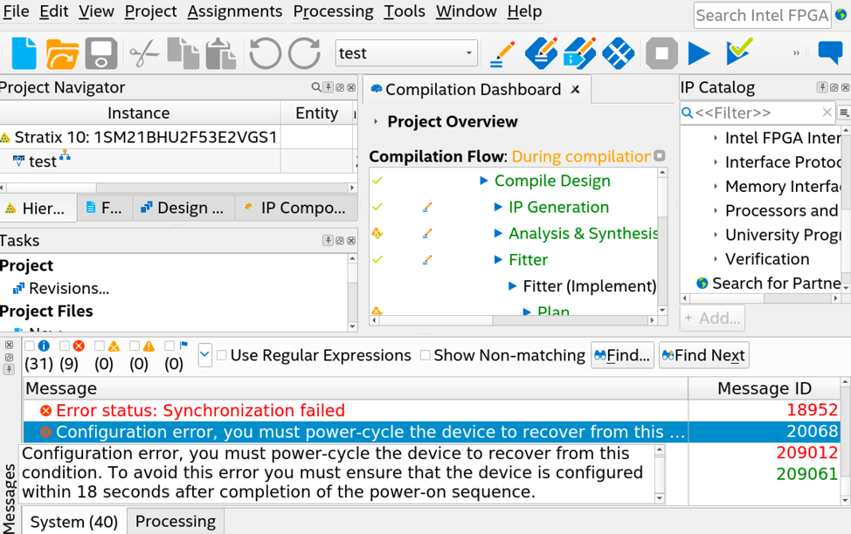Open Assignment Editor pencil icon
Screen dimensions: 851x534
tap(502, 53)
